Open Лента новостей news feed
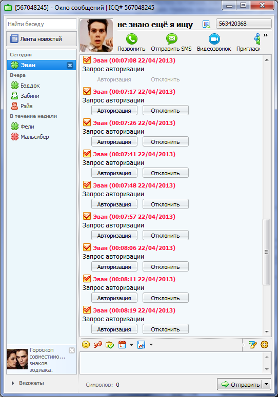278x397 pixels. coord(42,39)
